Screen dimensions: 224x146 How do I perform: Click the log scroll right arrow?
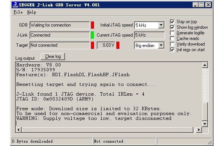coord(199,130)
